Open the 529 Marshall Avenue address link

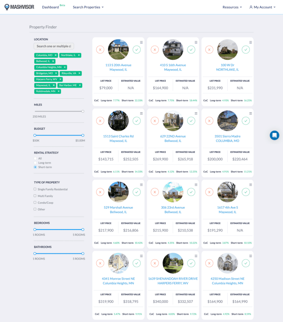pyautogui.click(x=118, y=210)
